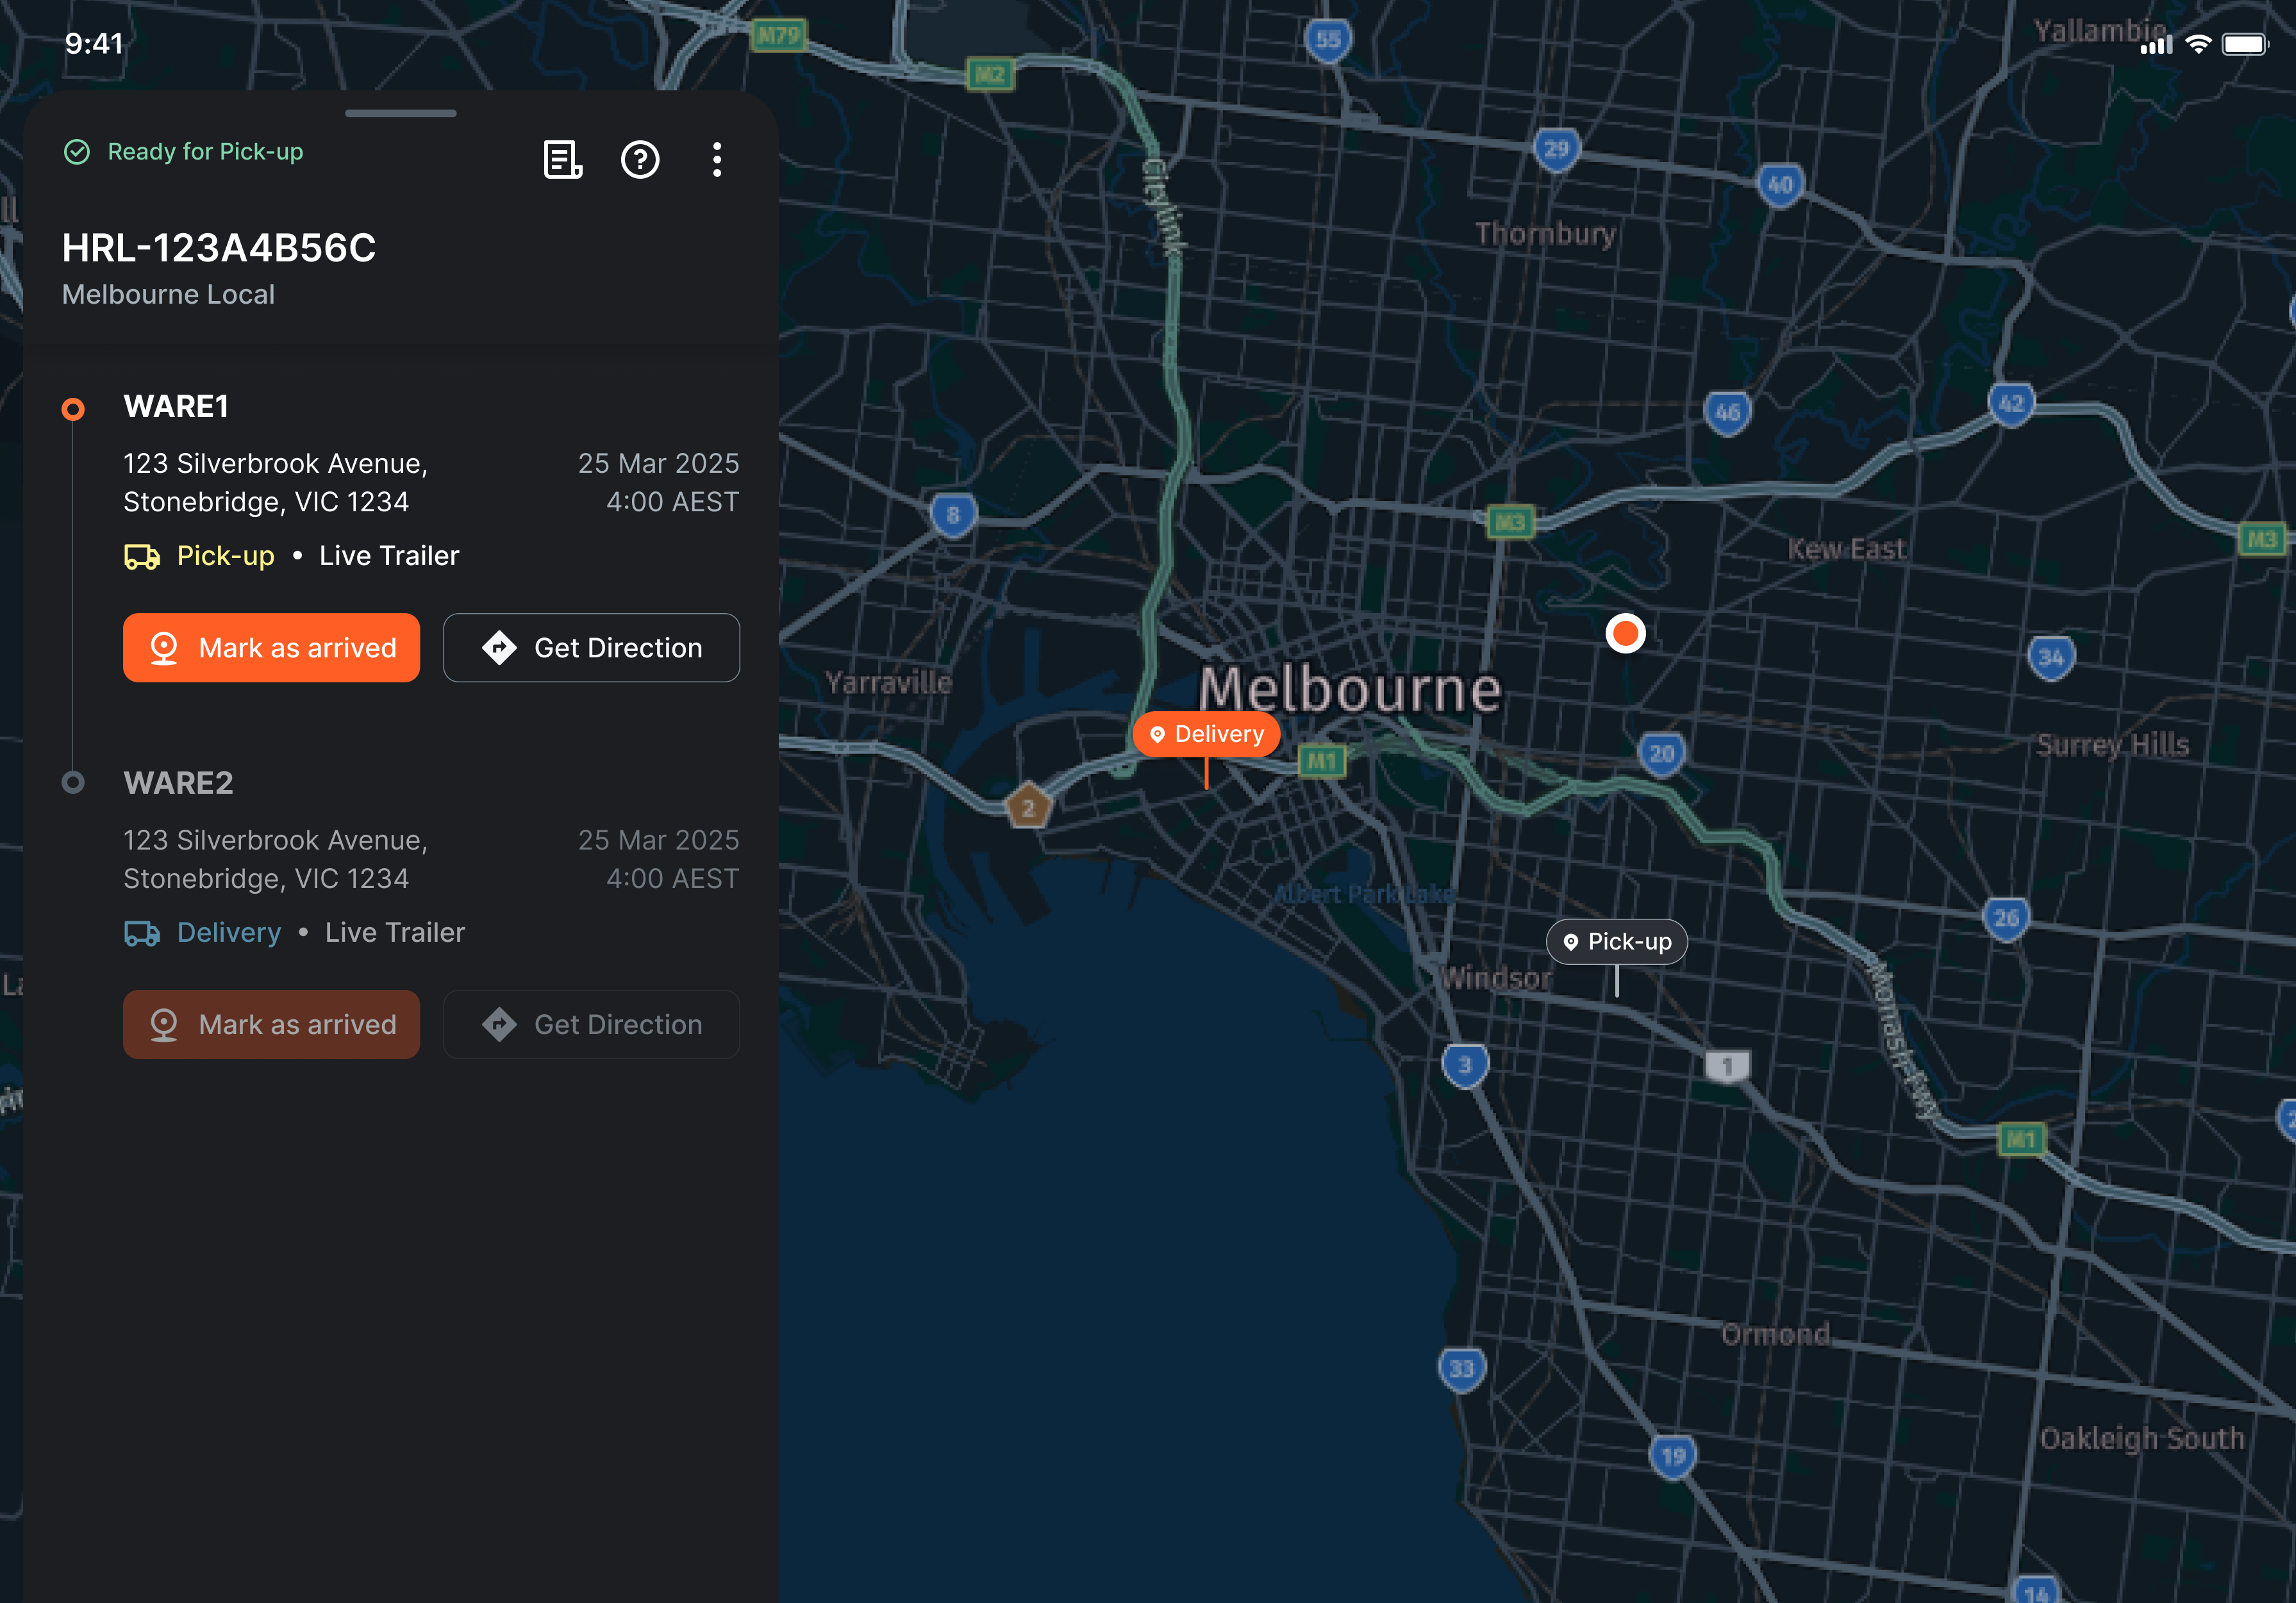Tap the WARE1 stop name
Viewport: 2296px width, 1603px height.
(176, 407)
